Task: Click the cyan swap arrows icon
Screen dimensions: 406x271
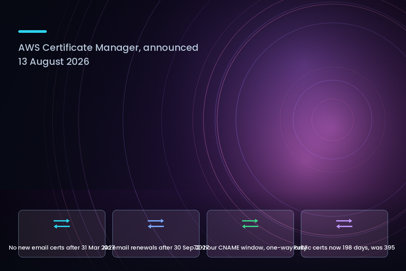Action: point(62,224)
